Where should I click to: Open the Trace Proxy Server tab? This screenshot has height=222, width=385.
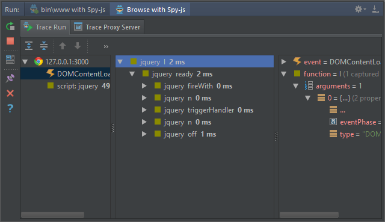pos(107,27)
